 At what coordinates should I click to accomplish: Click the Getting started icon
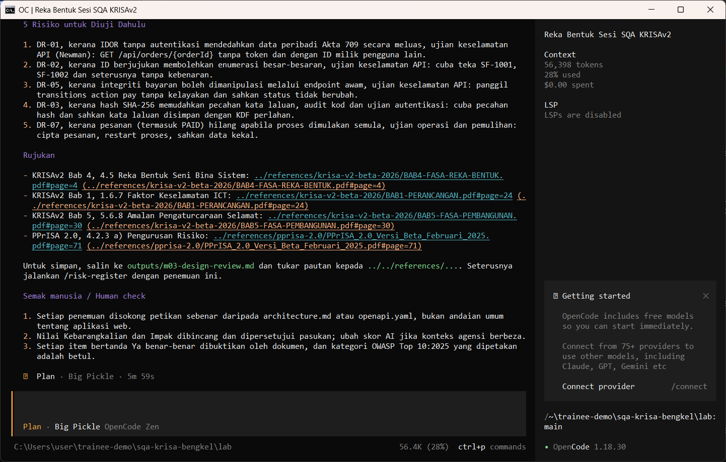[555, 296]
